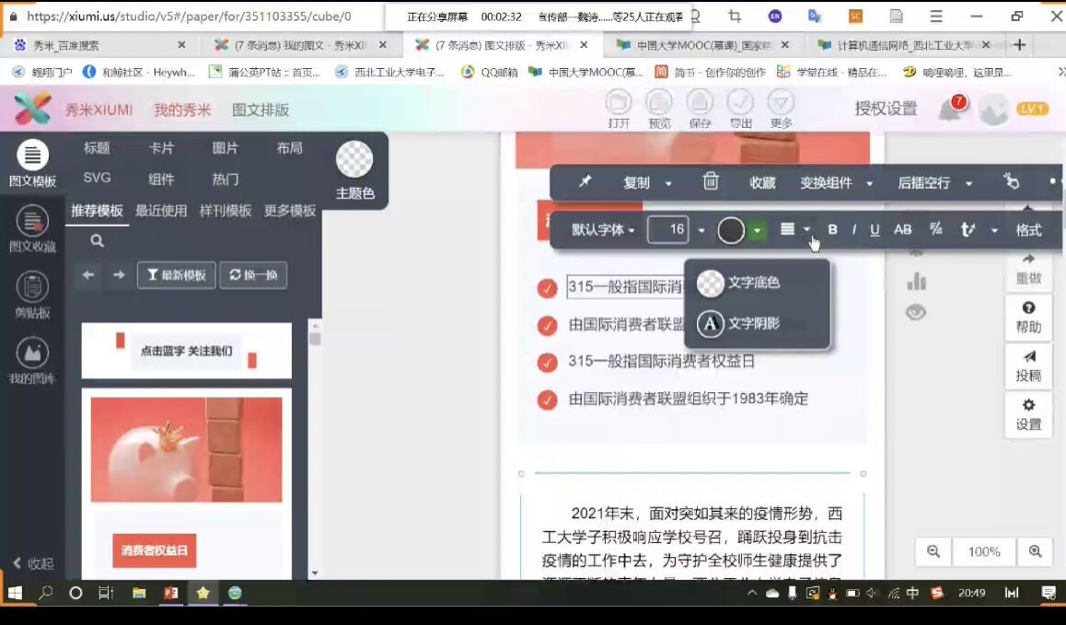Screen dimensions: 1066x625
Task: Click the 预览 preview icon
Action: [x=659, y=109]
